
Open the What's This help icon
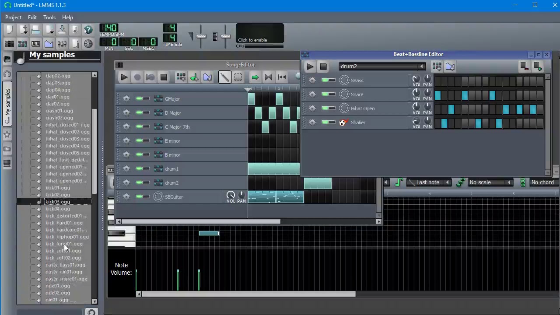click(88, 30)
